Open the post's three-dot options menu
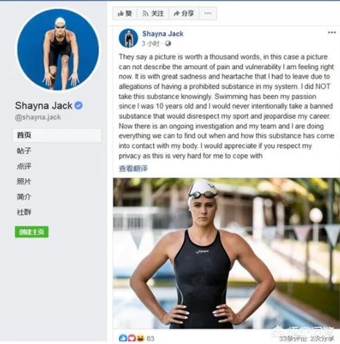 [332, 32]
